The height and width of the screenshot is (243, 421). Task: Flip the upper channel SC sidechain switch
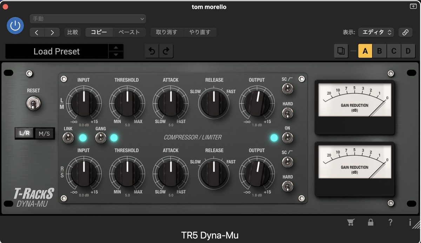tap(287, 89)
